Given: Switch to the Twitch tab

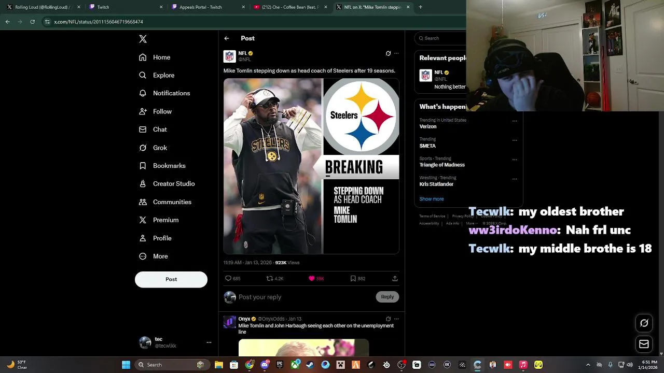Looking at the screenshot, I should 126,7.
